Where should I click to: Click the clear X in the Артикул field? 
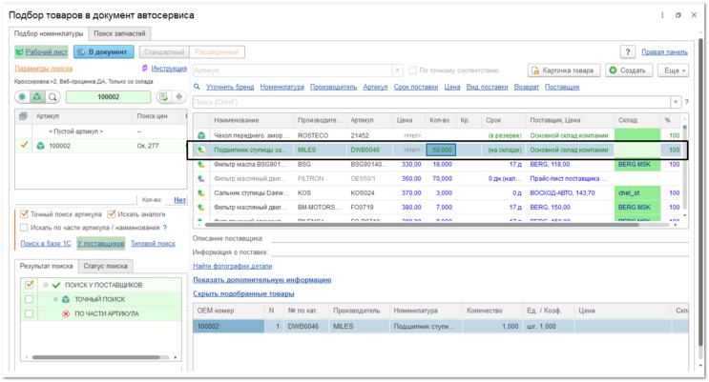point(397,70)
